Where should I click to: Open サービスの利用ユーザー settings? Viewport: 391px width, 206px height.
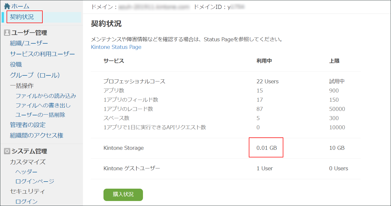pyautogui.click(x=42, y=53)
